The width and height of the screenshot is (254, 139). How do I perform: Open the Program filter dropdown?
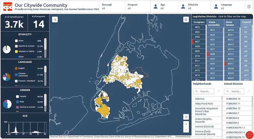[x=138, y=6]
